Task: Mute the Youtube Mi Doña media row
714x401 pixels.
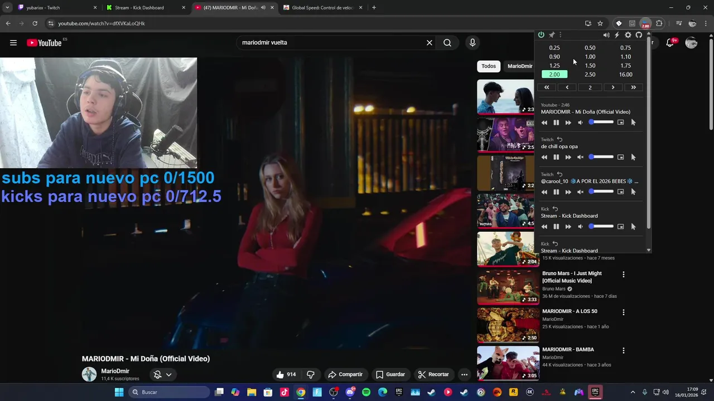Action: (580, 123)
